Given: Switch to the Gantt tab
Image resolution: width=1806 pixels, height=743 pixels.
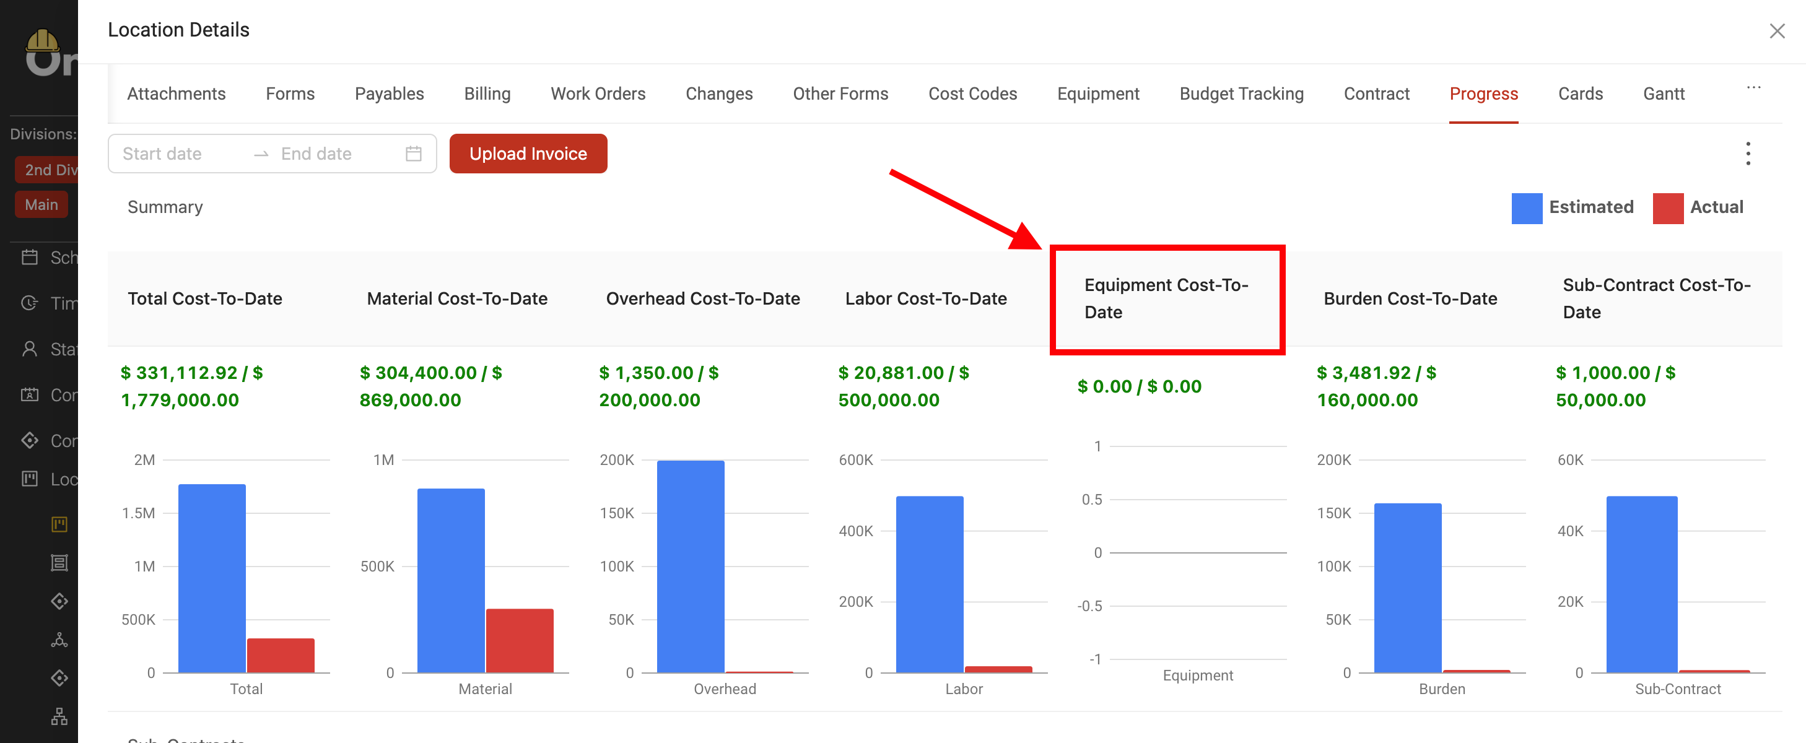Looking at the screenshot, I should coord(1664,94).
